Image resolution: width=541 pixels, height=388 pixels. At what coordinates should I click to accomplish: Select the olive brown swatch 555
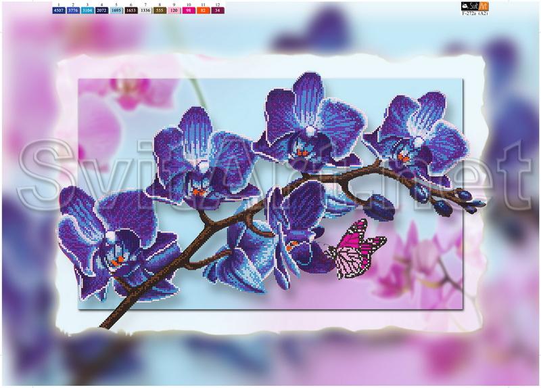160,12
